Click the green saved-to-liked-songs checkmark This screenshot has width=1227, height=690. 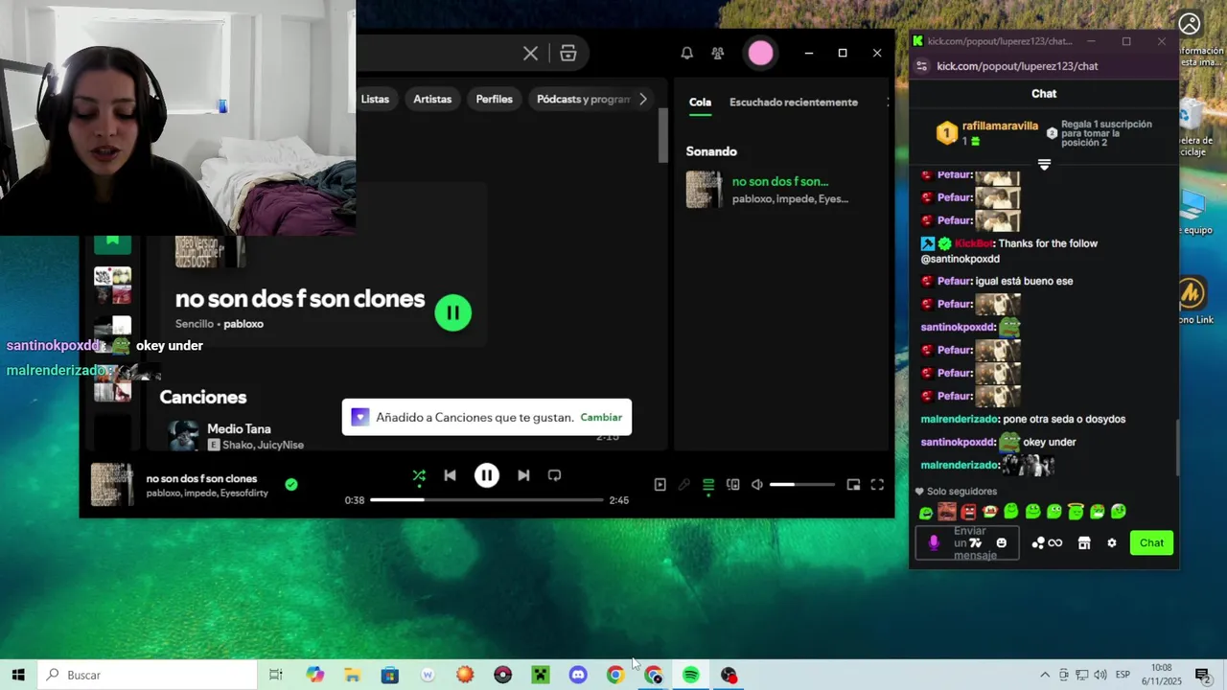click(291, 485)
